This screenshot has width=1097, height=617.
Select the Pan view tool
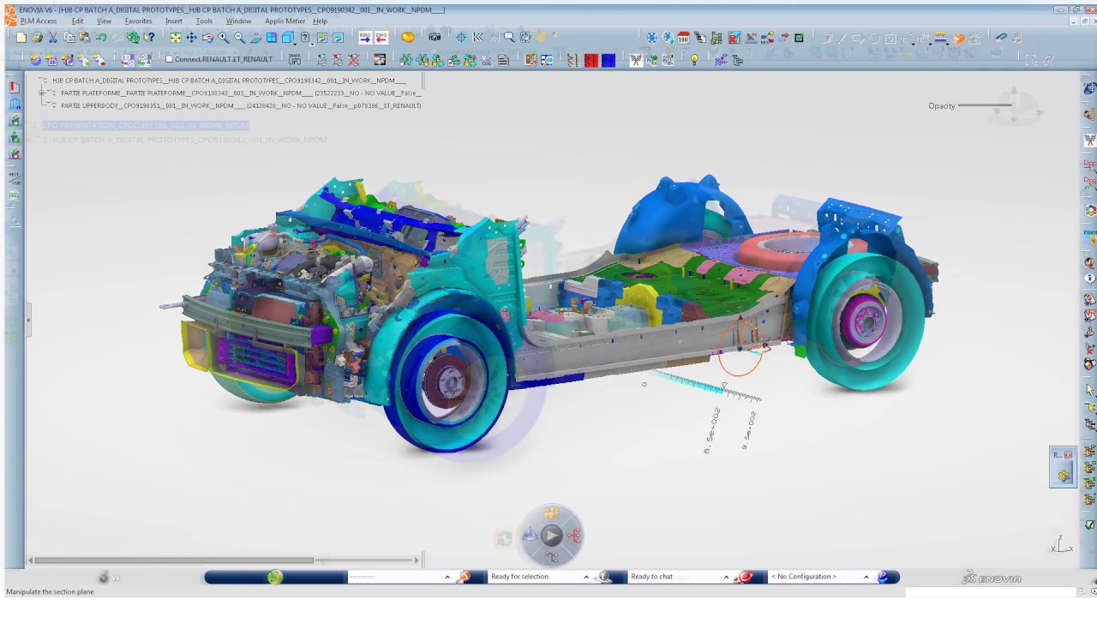[192, 37]
